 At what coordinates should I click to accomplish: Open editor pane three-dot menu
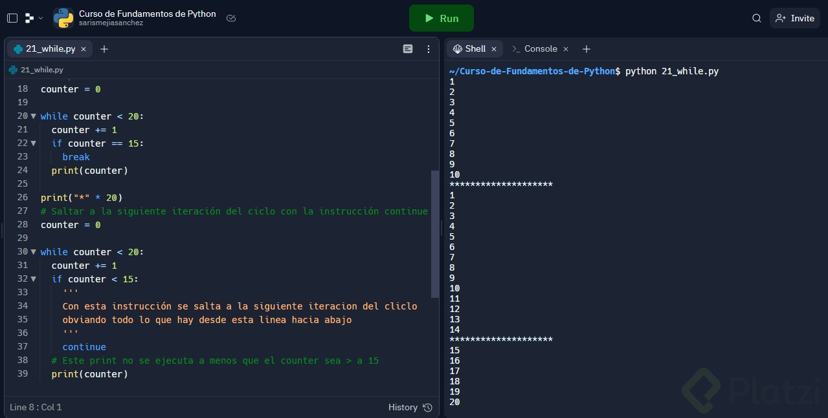pos(429,49)
